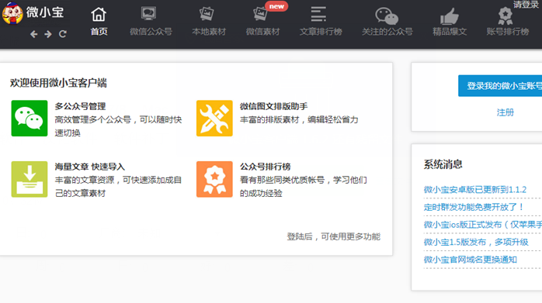Open the 首页 home icon
Screen dimensions: 542x303
99,15
